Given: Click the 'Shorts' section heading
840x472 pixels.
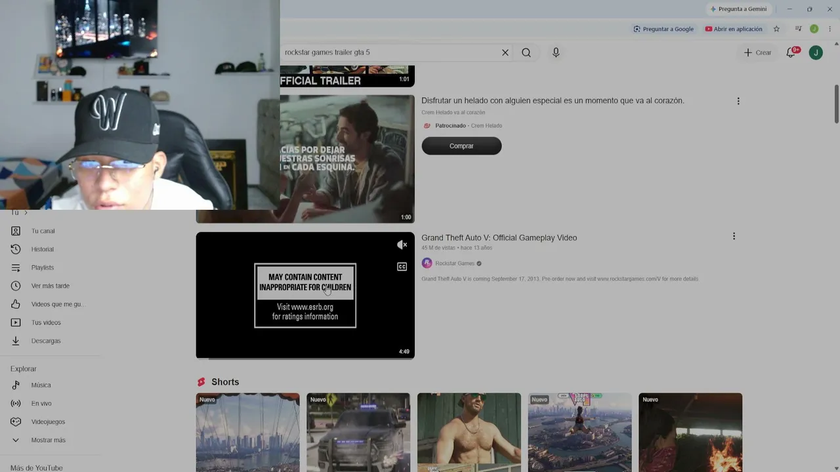Looking at the screenshot, I should 225,382.
